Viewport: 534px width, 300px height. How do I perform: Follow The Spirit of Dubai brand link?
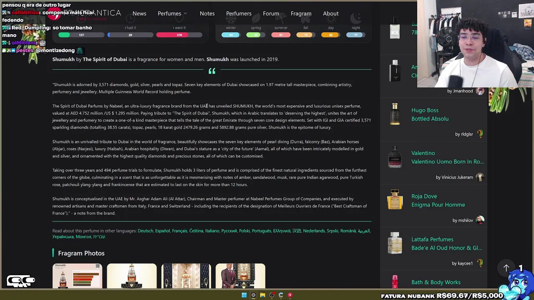coord(105,59)
